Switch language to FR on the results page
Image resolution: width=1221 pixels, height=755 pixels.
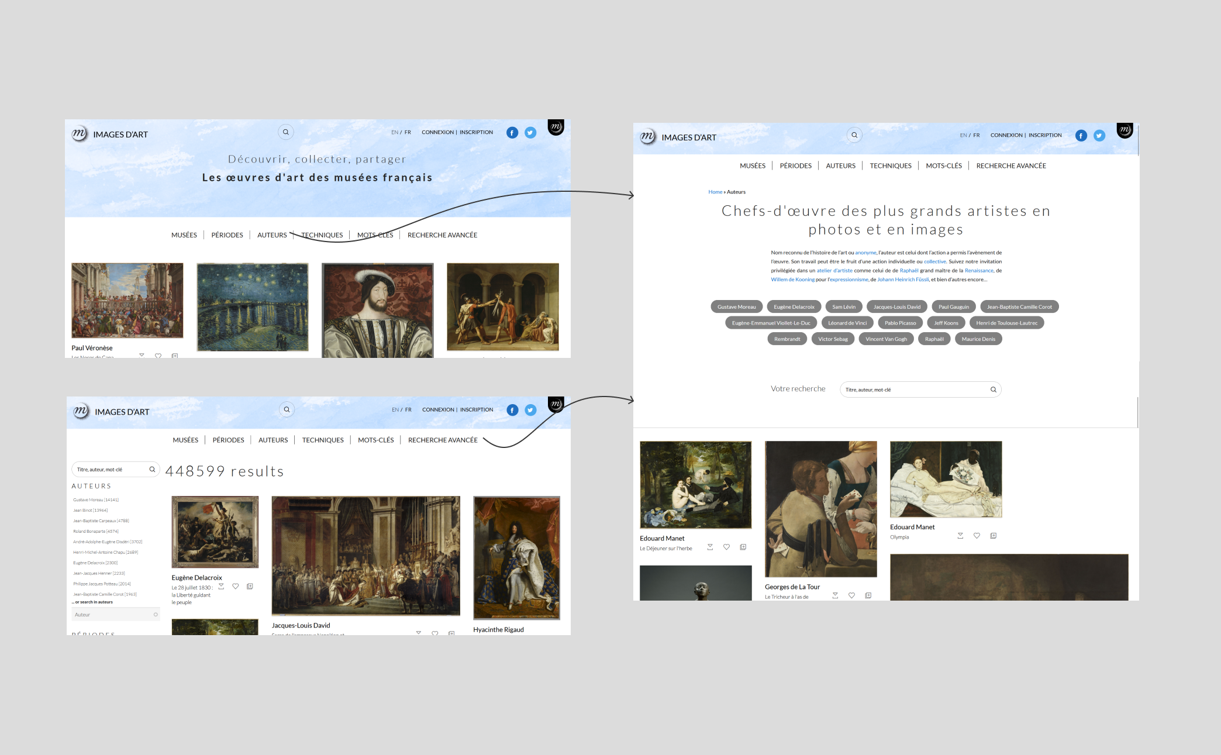[x=408, y=409]
